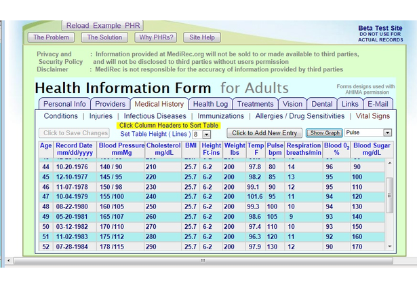Click to Add New Entry button
This screenshot has height=288, width=417.
[x=264, y=133]
